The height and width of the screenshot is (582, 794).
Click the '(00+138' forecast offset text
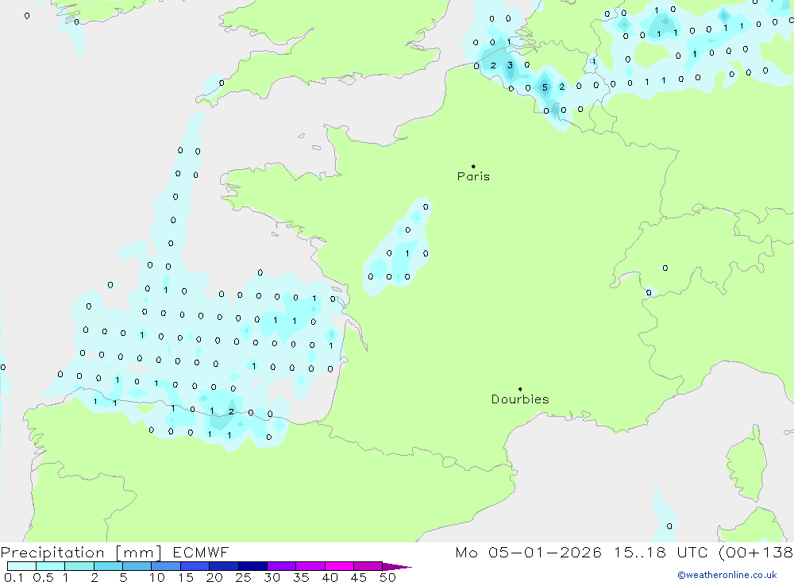point(756,553)
